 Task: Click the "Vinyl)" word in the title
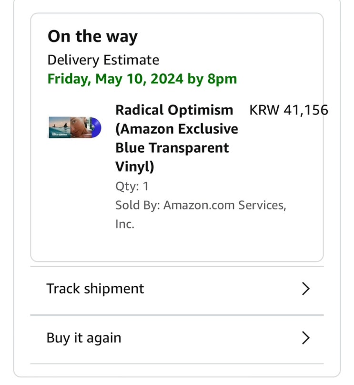[134, 167]
